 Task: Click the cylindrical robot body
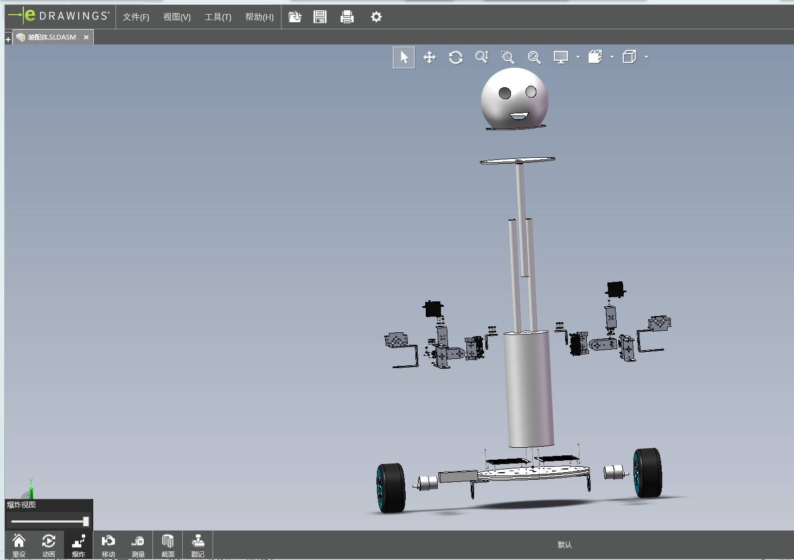point(528,389)
